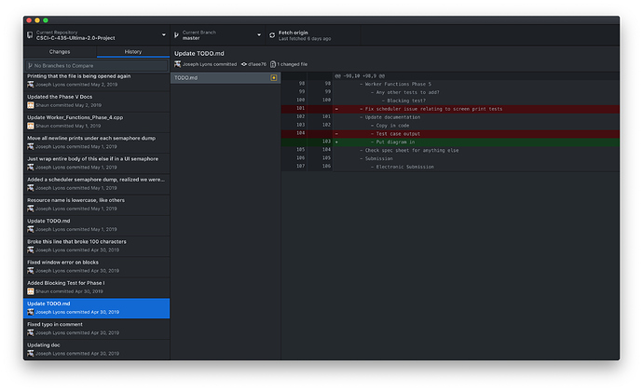Screen dimensions: 643x391
Task: Click author avatar on 'Updating doc' commit
Action: (x=31, y=353)
